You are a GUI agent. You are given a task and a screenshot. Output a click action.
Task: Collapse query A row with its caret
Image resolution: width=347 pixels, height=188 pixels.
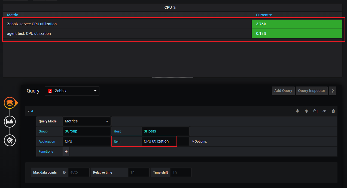(x=29, y=111)
